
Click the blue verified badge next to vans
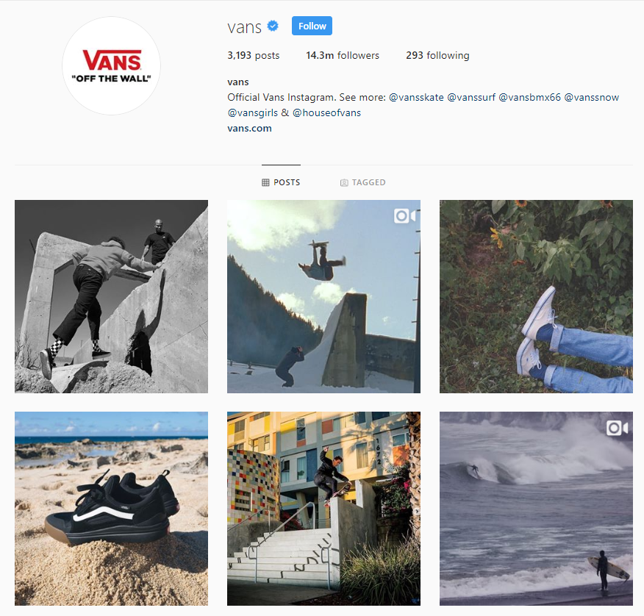273,26
